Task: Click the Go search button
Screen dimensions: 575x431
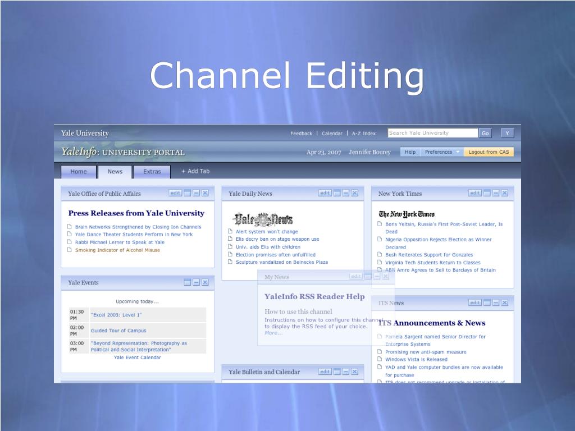Action: point(485,133)
